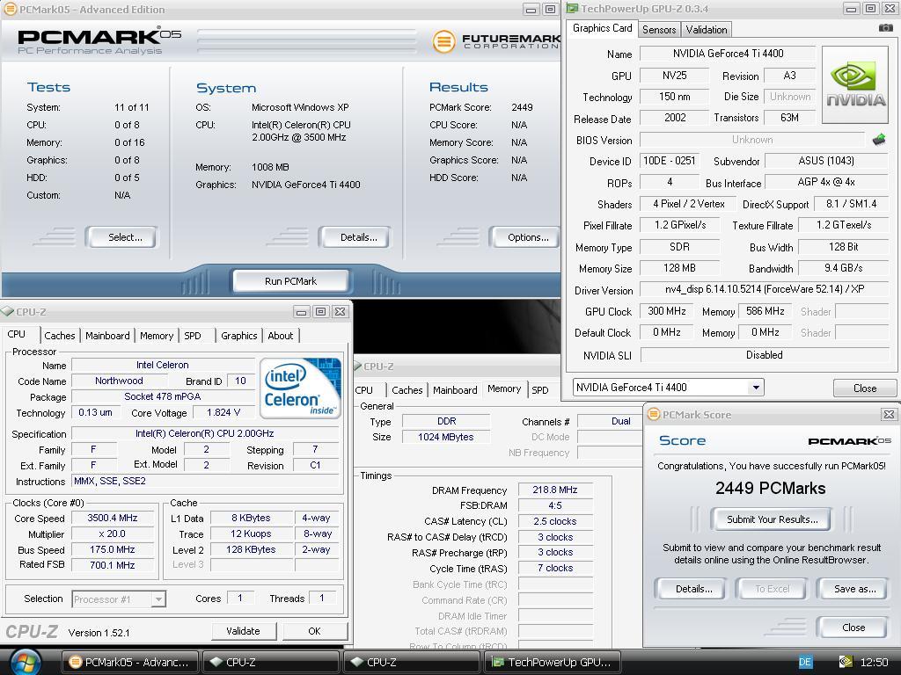Select the CPU tab in rear CPU-Z window
901x675 pixels.
[363, 389]
